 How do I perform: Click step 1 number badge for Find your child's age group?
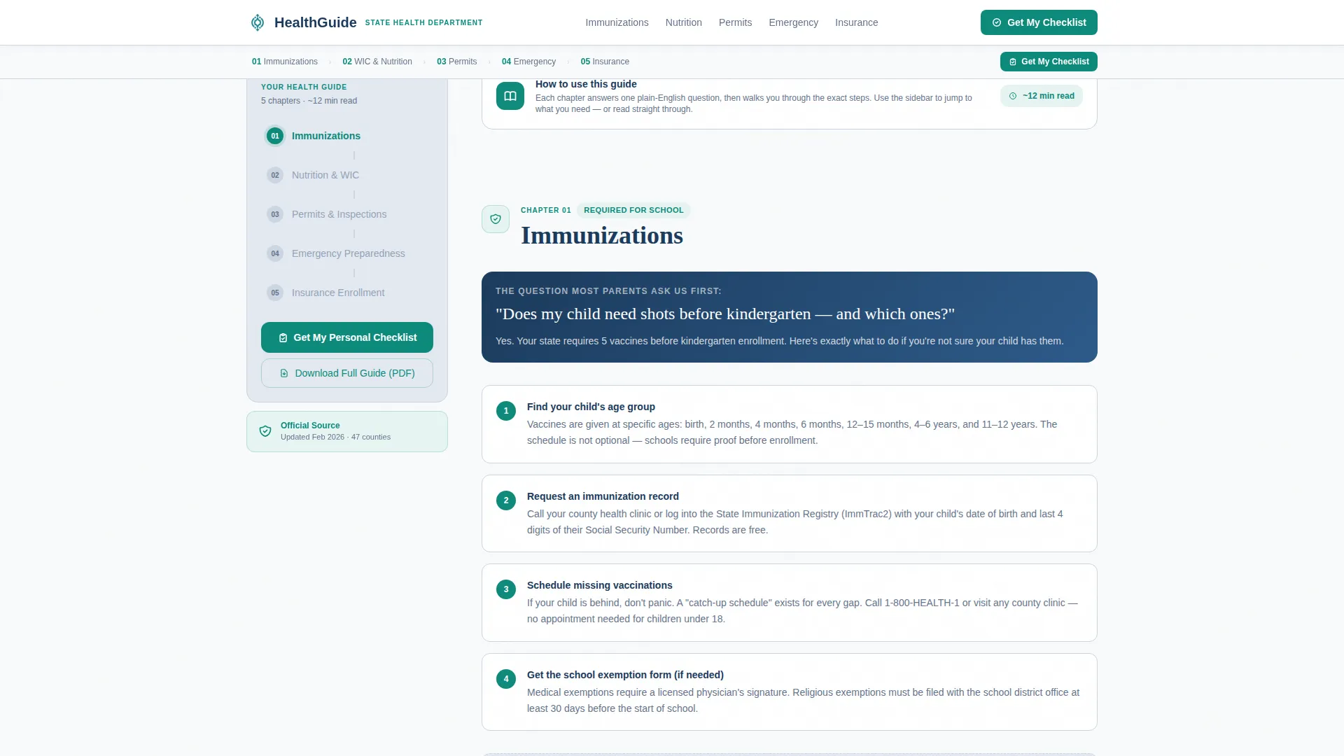506,411
